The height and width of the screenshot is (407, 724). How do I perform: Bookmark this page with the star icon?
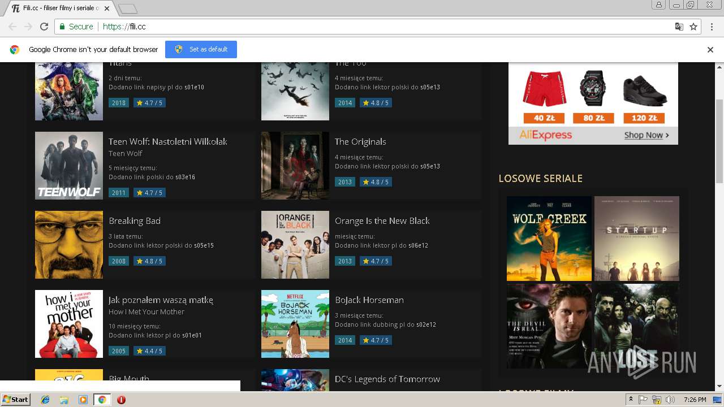[x=693, y=27]
